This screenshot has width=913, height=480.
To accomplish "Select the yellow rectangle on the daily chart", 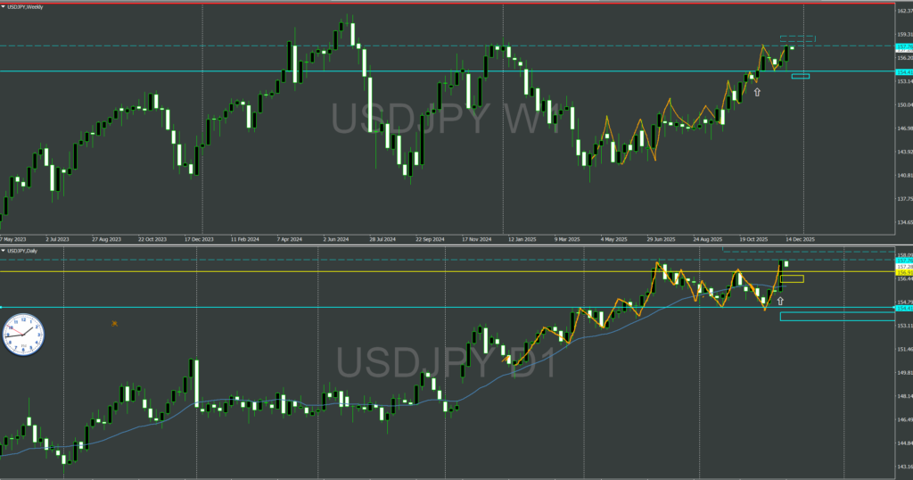I will [791, 279].
